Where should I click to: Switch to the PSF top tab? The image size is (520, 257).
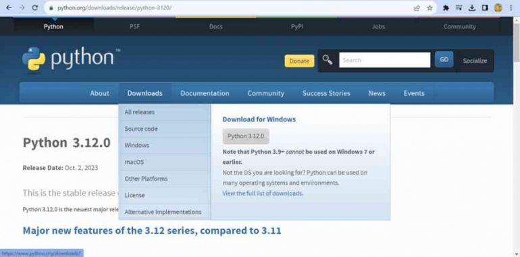pos(134,26)
